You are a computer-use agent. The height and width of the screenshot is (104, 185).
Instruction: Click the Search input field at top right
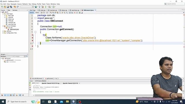click(175, 4)
